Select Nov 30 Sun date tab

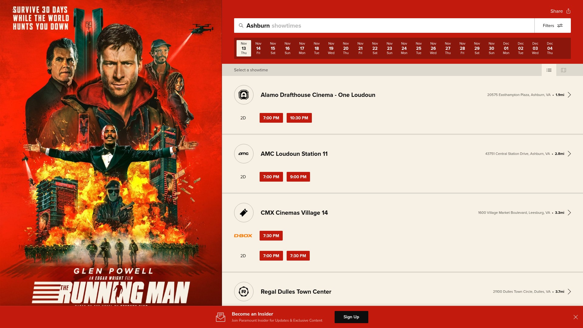pos(492,48)
